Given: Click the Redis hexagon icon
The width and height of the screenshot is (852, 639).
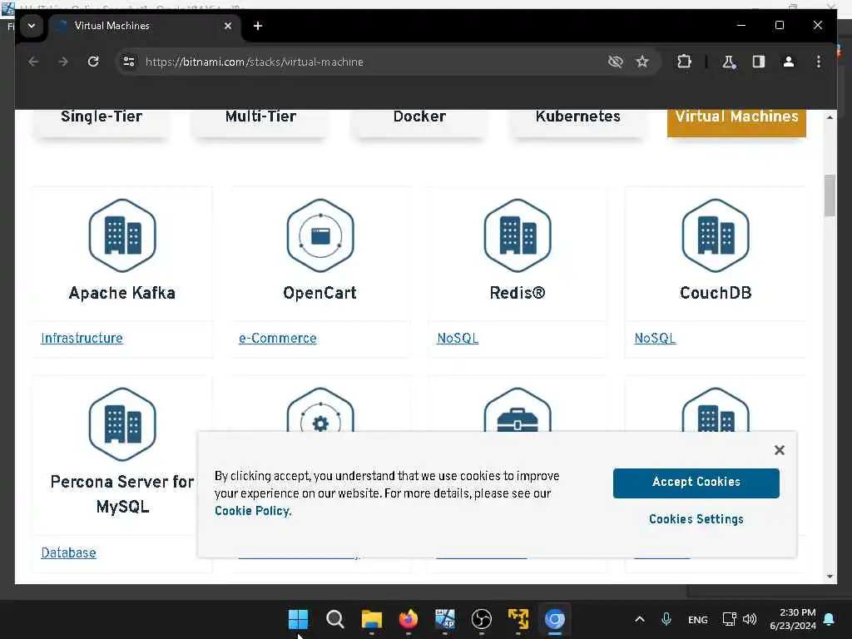Looking at the screenshot, I should (x=518, y=235).
